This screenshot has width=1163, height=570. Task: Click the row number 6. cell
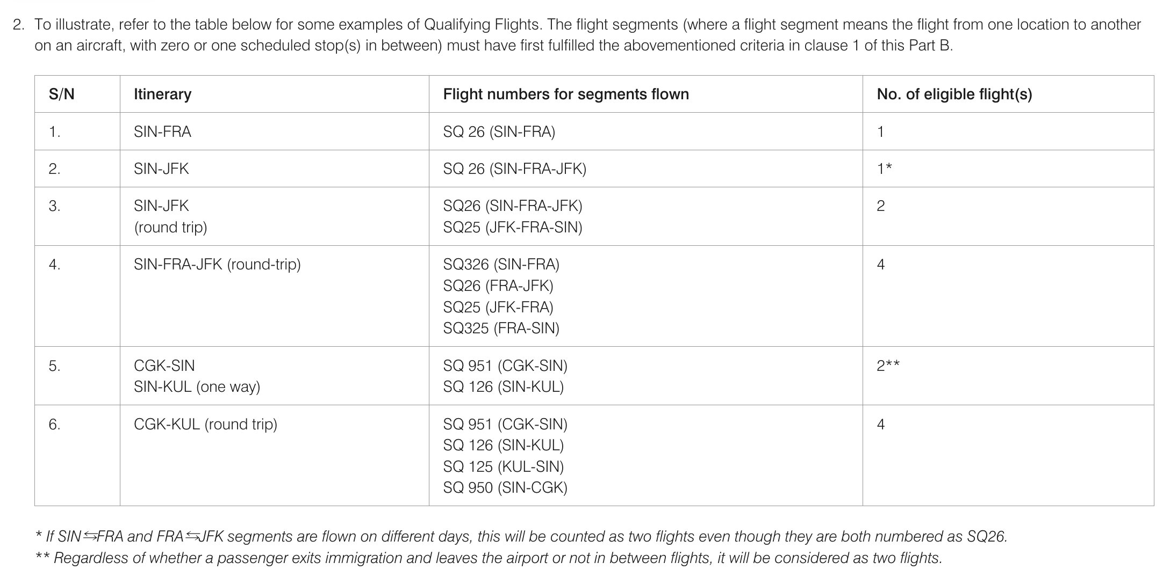pos(54,425)
